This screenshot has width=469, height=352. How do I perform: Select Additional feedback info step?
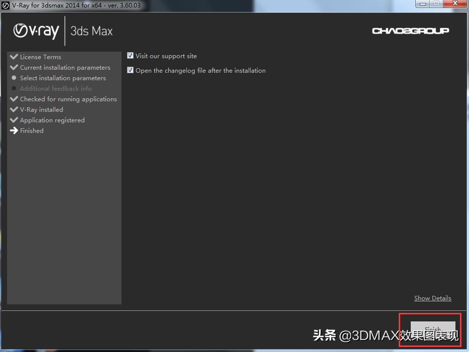coord(56,88)
